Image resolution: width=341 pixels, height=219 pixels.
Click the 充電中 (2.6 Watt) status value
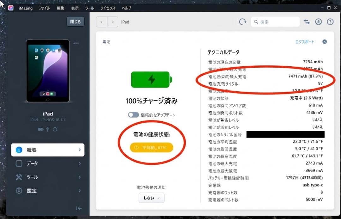[306, 98]
